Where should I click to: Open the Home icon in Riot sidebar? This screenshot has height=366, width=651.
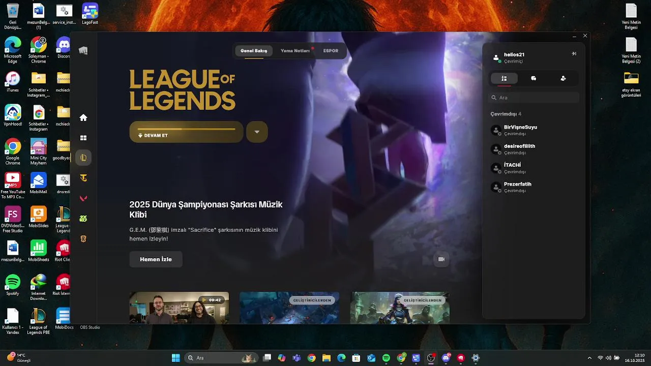point(83,117)
